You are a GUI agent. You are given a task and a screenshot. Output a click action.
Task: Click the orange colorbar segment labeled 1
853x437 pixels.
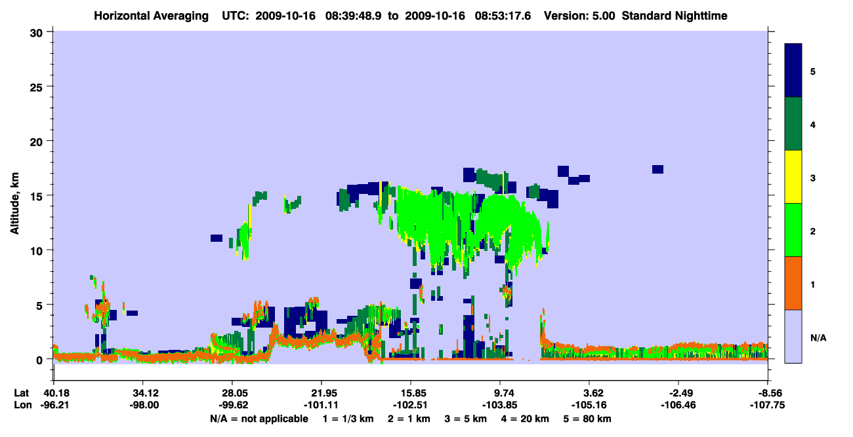[x=793, y=283]
